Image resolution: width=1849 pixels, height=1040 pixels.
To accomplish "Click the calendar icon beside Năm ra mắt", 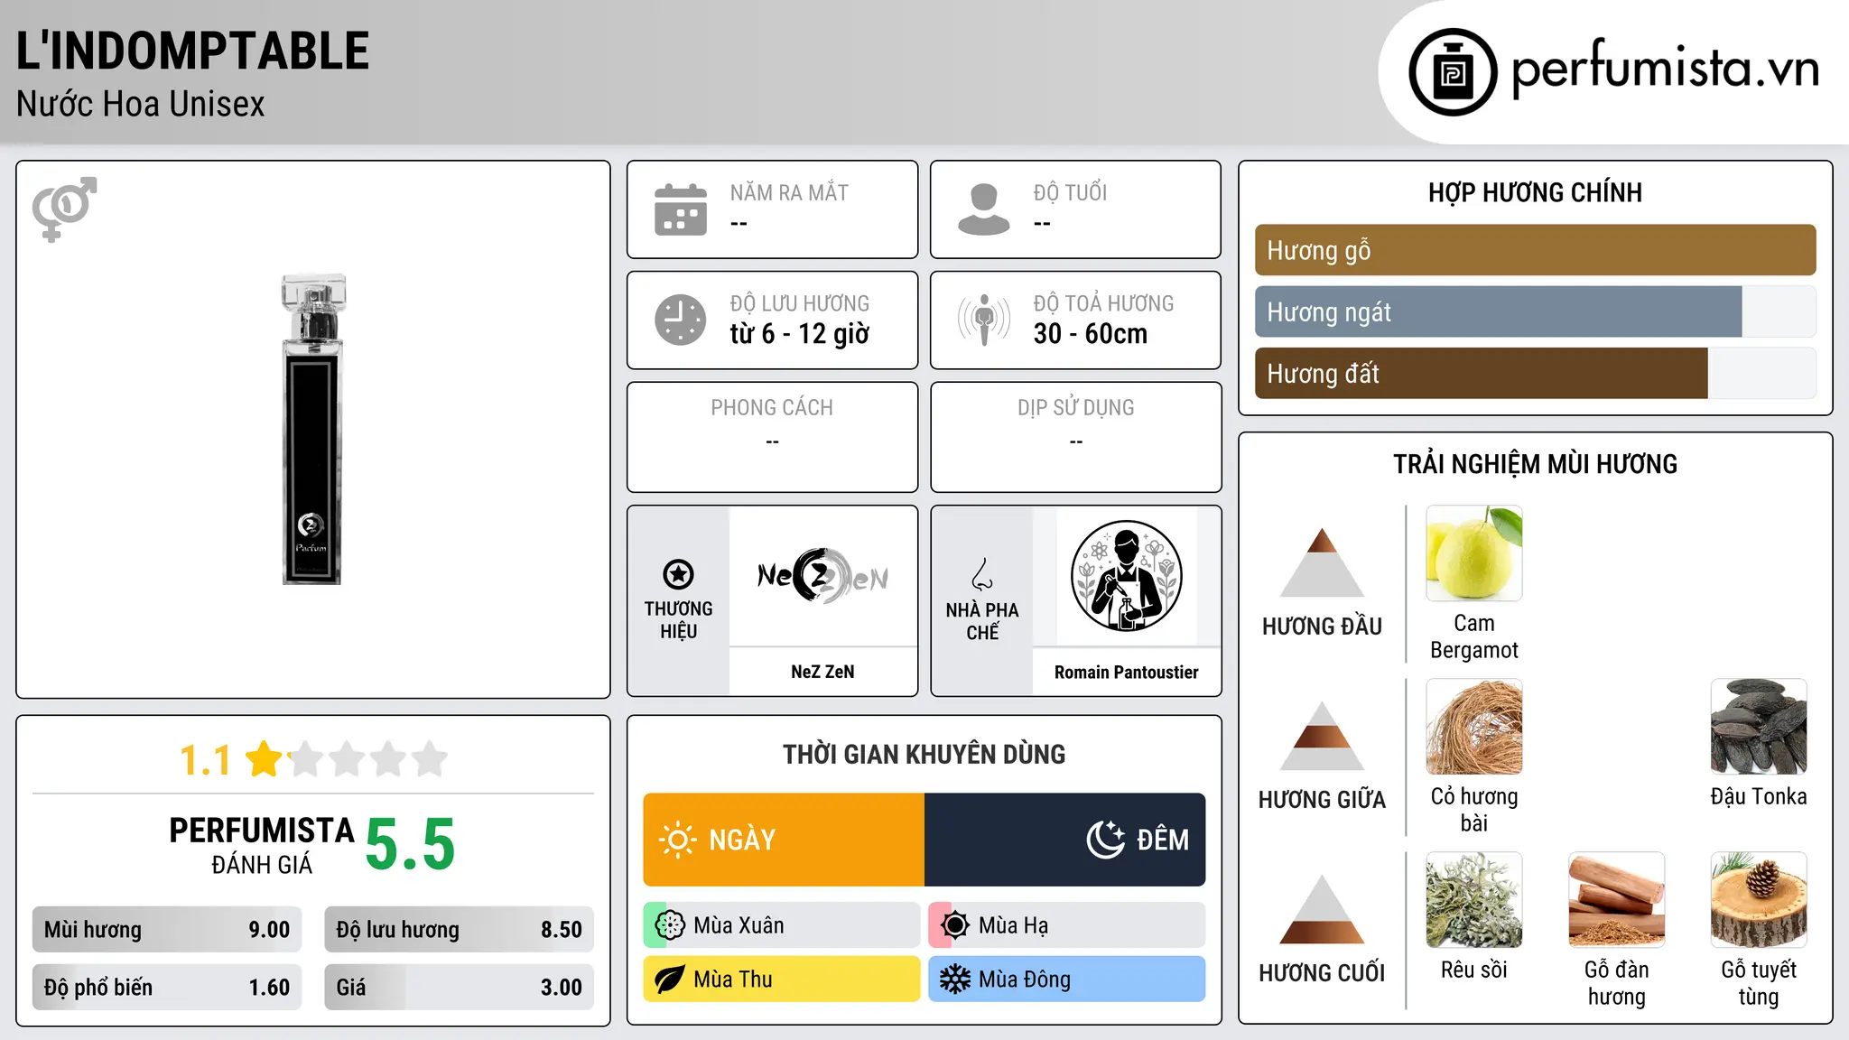I will (681, 209).
